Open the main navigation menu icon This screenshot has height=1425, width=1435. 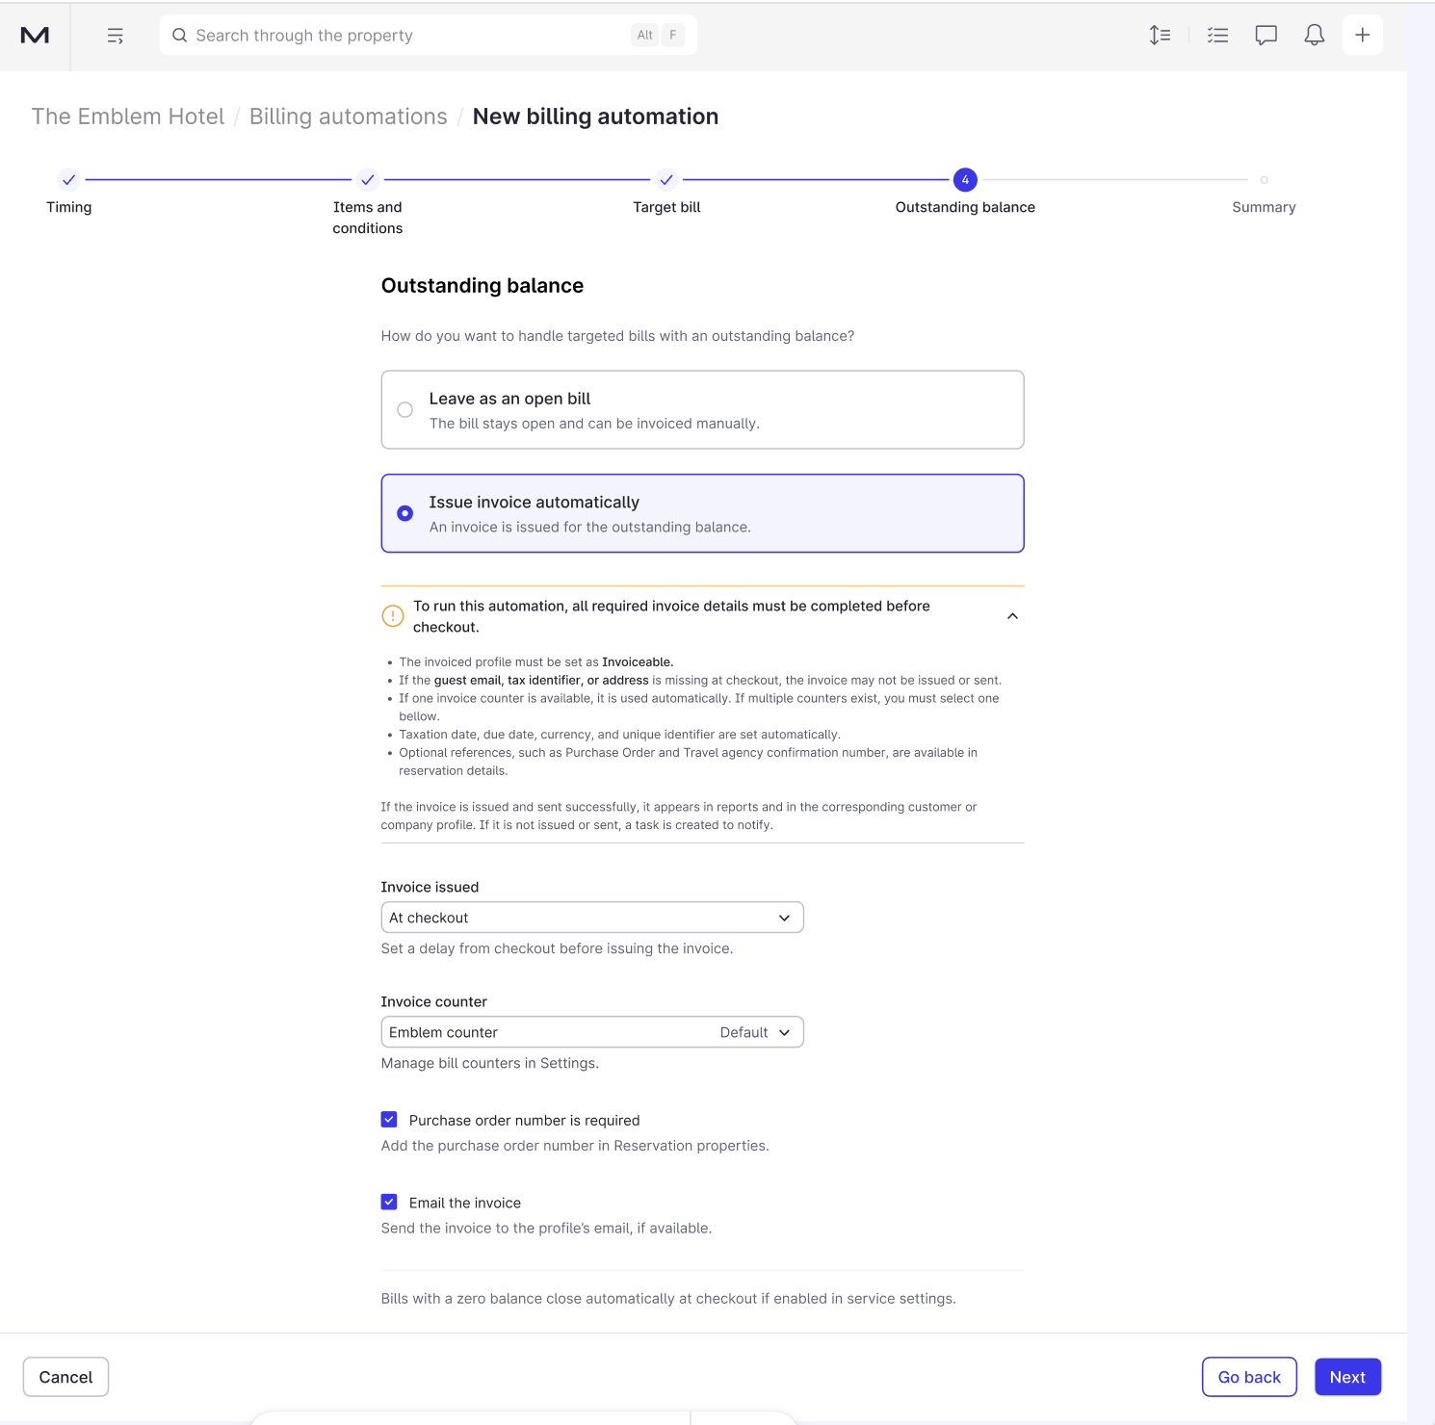pos(116,36)
